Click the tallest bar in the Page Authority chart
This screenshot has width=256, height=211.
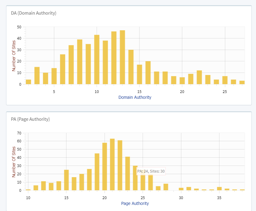pos(112,165)
